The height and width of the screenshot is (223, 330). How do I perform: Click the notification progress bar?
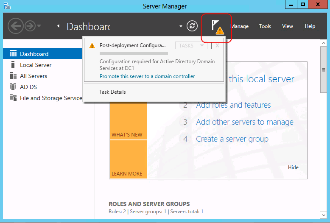tap(134, 53)
